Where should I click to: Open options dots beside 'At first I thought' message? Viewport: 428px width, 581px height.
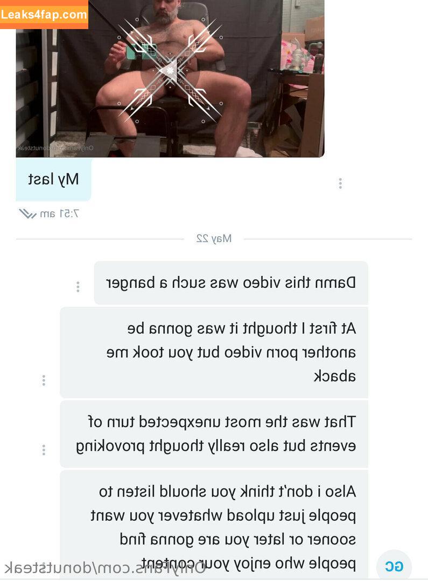(x=44, y=380)
